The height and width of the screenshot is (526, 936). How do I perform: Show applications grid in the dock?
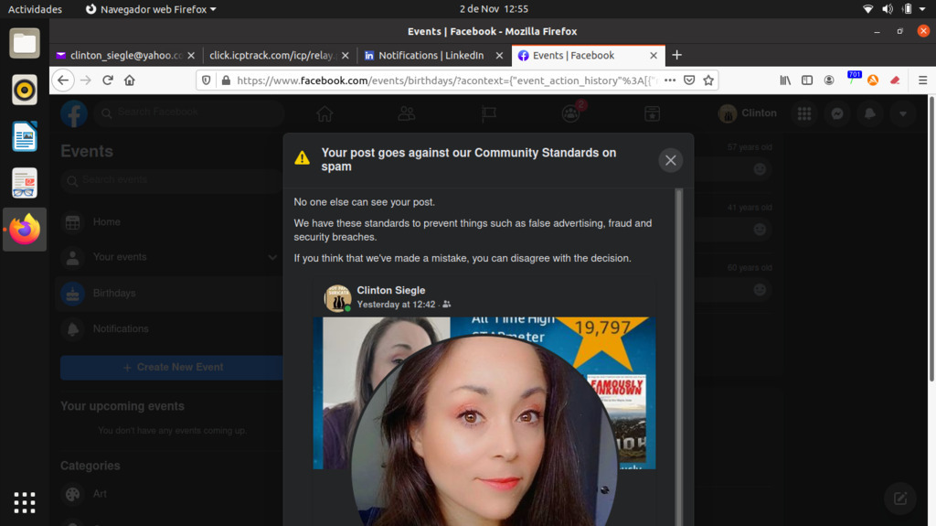[25, 502]
